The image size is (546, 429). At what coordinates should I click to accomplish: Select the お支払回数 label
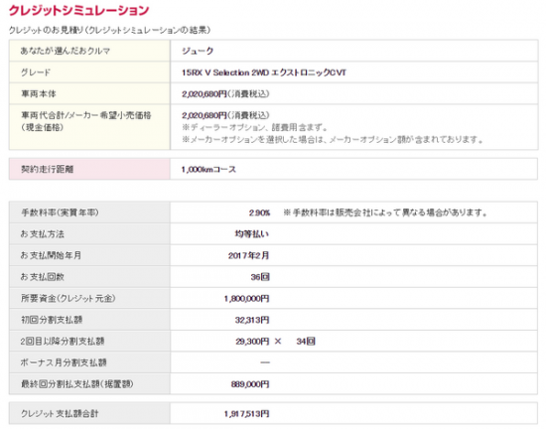(42, 277)
